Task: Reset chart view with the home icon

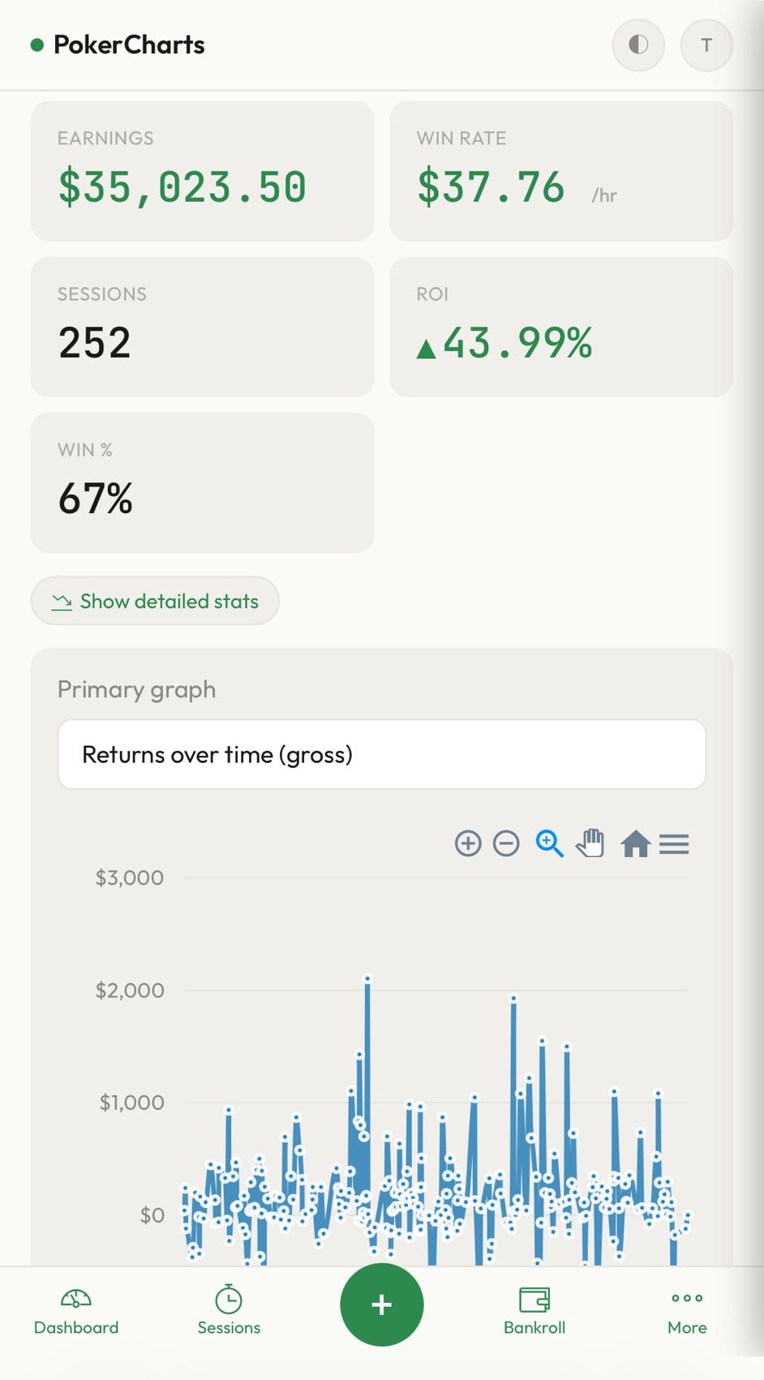Action: tap(637, 843)
